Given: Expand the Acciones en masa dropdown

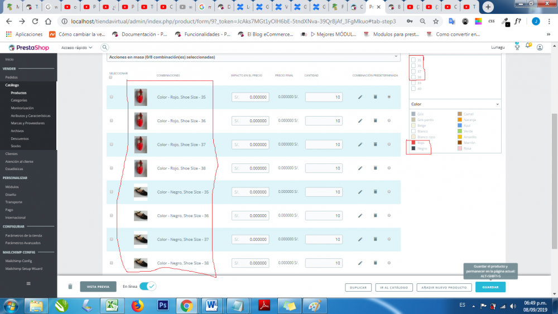Looking at the screenshot, I should point(253,57).
